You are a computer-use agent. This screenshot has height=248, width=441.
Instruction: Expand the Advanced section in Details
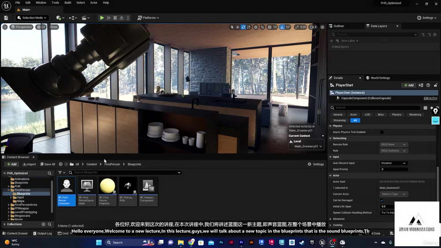coord(330,219)
